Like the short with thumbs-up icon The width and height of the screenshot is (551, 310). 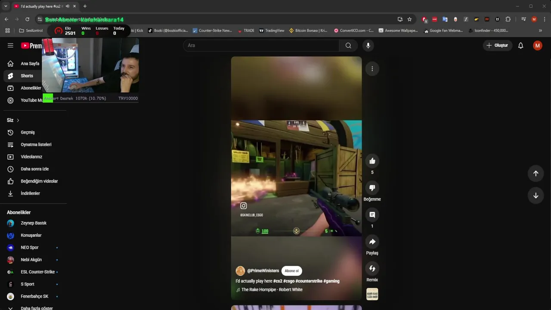pyautogui.click(x=372, y=161)
